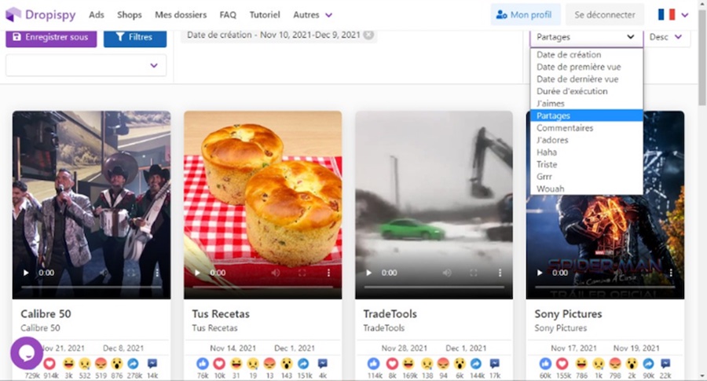Open the Filtres panel
Screen dimensions: 707x381
[x=135, y=38]
